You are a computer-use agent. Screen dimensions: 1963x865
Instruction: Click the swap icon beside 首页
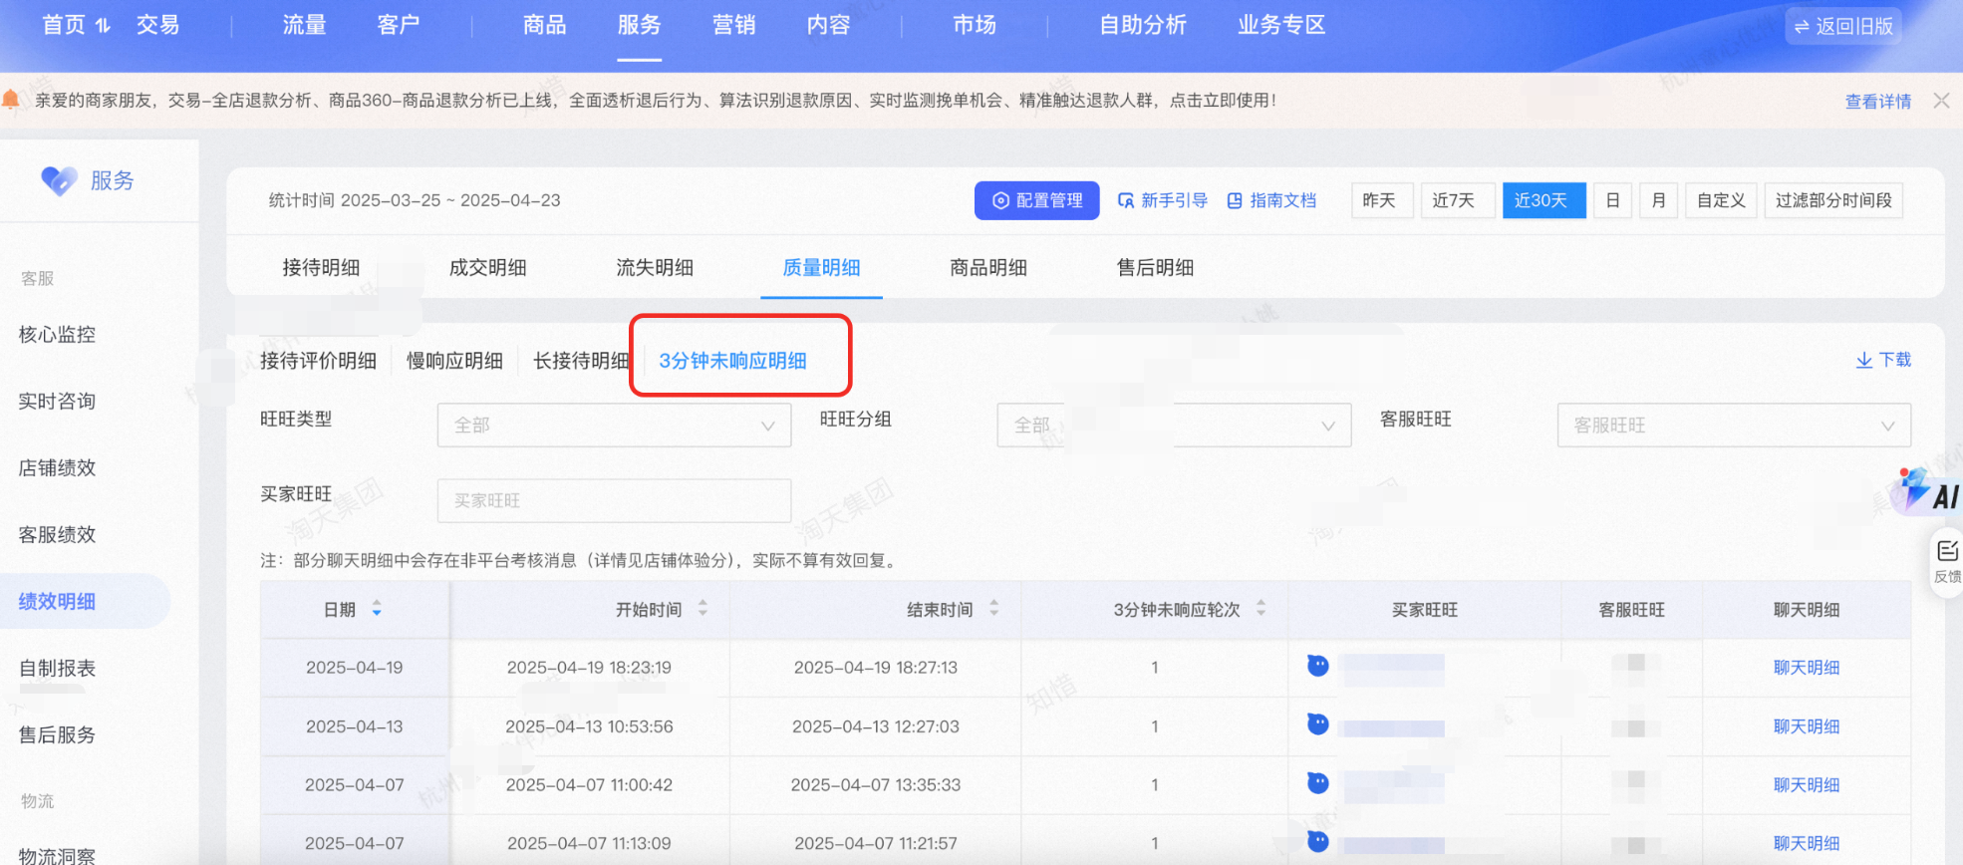coord(103,25)
